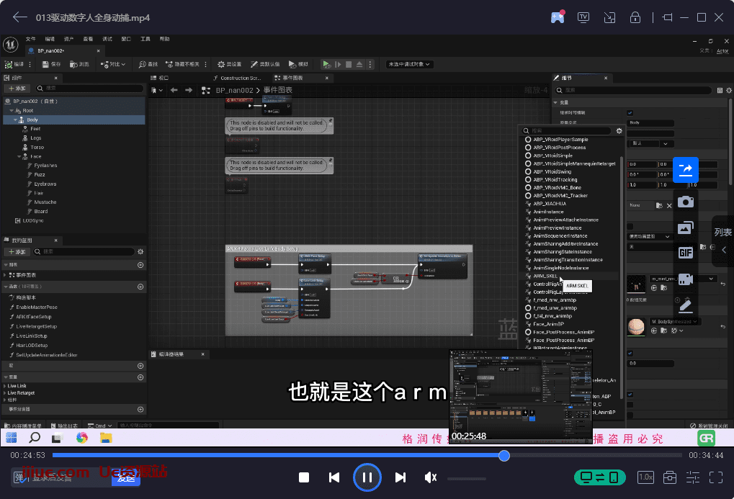Cast video using the TV icon
Viewport: 734px width, 499px height.
pyautogui.click(x=583, y=17)
